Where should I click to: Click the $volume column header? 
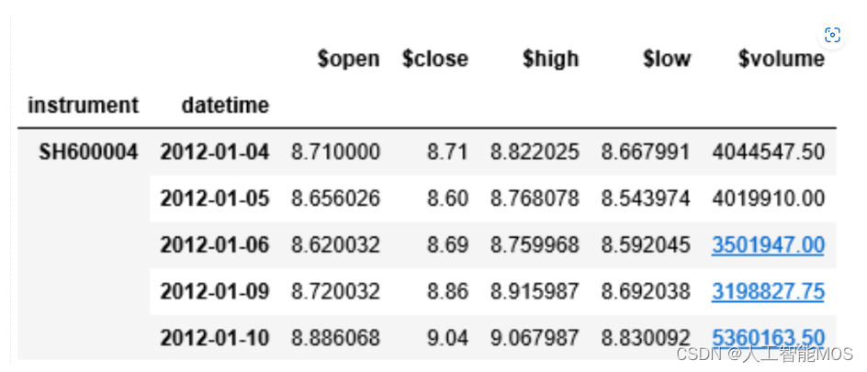tap(782, 59)
